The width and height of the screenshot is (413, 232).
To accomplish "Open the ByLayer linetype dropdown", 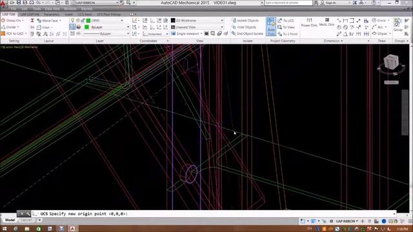I will coord(128,34).
